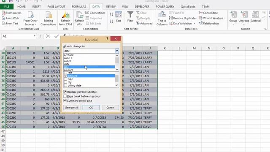Uncheck the amount checkbox
Screen dimensions: 270x152
point(65,76)
